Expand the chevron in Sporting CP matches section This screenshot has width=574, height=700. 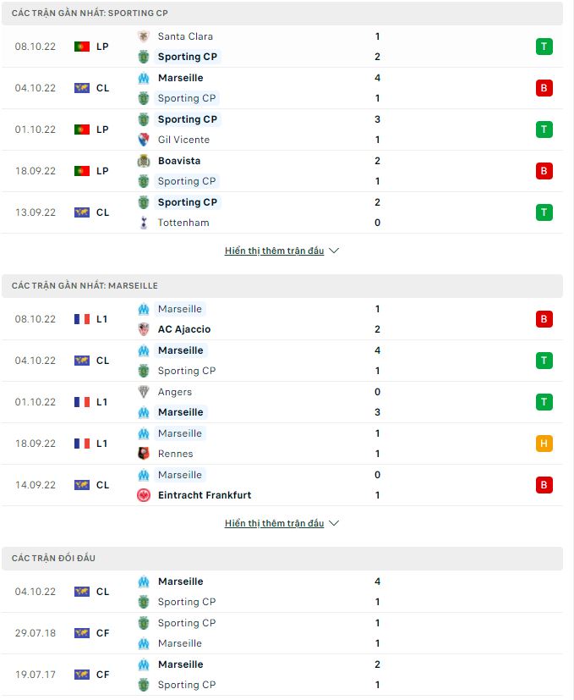coord(333,251)
